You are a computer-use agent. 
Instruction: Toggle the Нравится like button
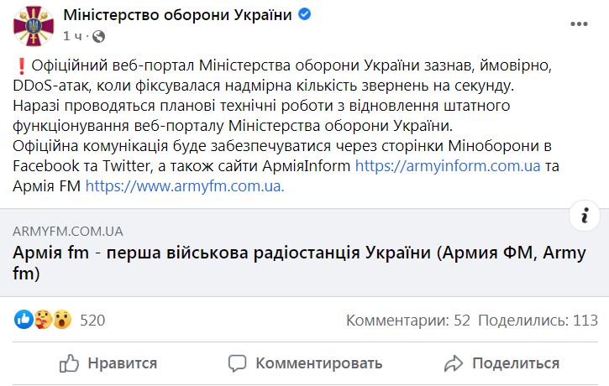click(x=108, y=364)
